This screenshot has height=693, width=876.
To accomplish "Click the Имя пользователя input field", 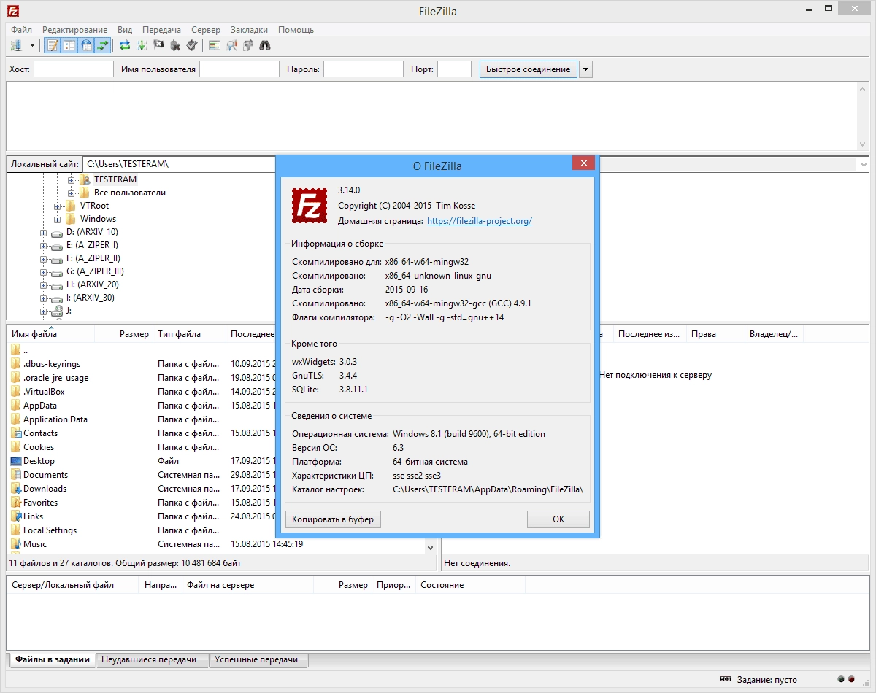I will point(239,69).
